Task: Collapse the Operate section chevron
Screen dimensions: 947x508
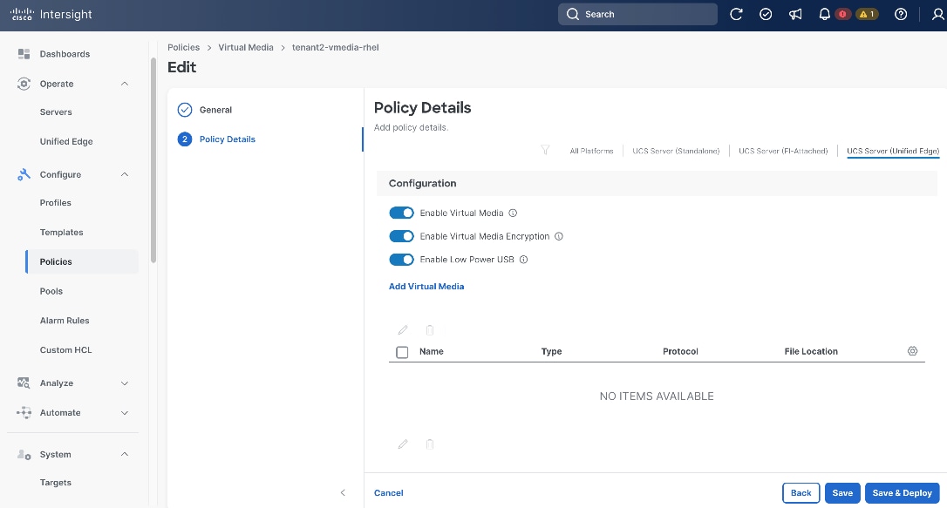Action: coord(125,84)
